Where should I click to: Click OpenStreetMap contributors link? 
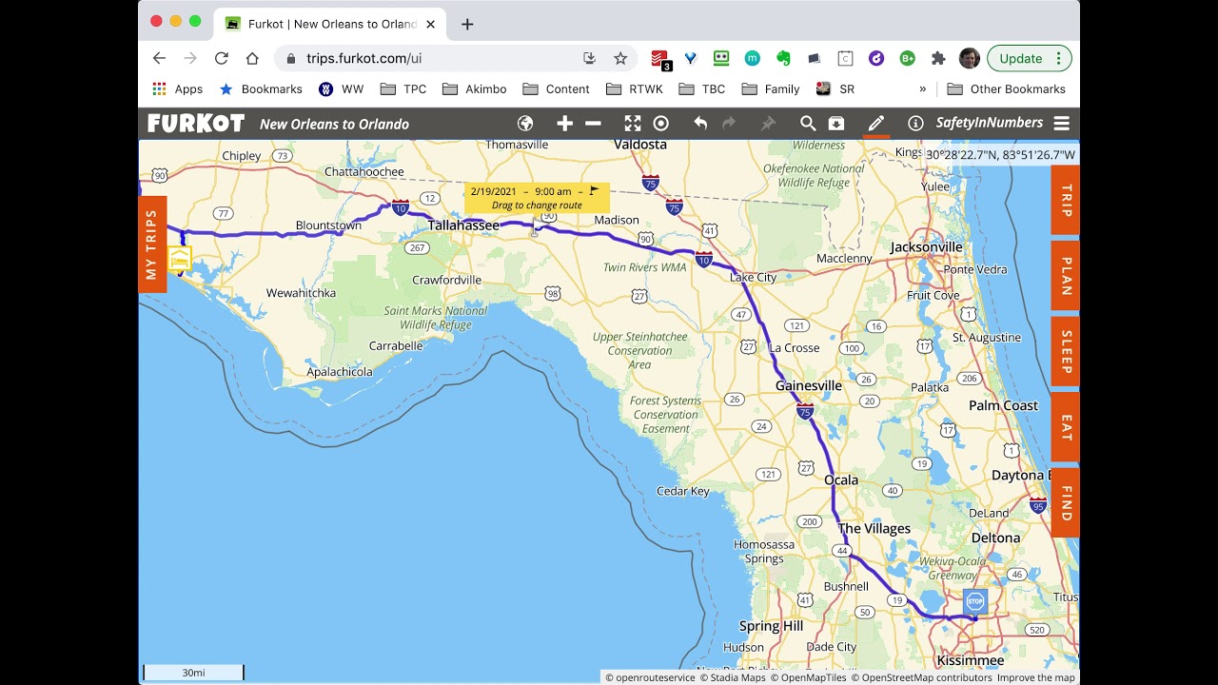(x=921, y=677)
